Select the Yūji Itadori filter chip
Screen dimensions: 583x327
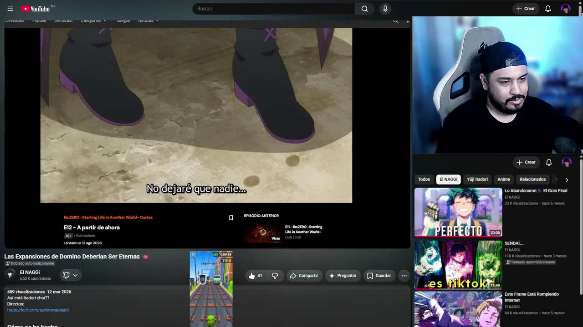[x=477, y=179]
